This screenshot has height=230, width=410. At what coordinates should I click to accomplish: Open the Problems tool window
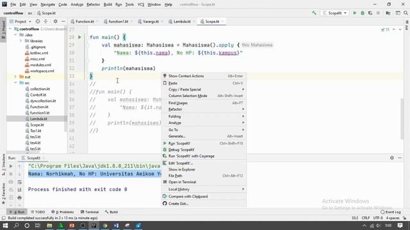click(63, 212)
